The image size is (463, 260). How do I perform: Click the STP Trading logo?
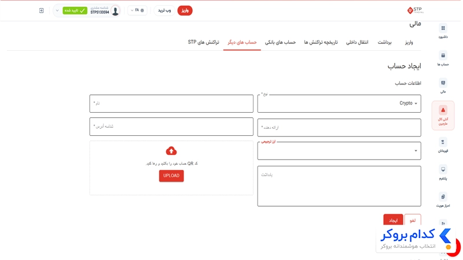(x=415, y=10)
